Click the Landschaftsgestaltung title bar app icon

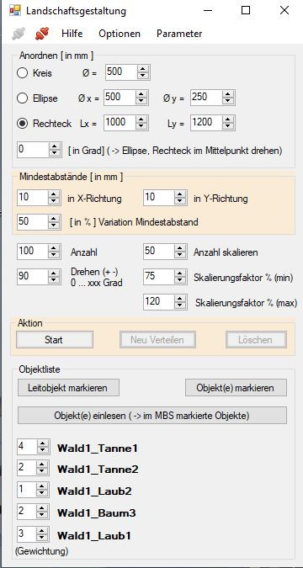tap(15, 10)
